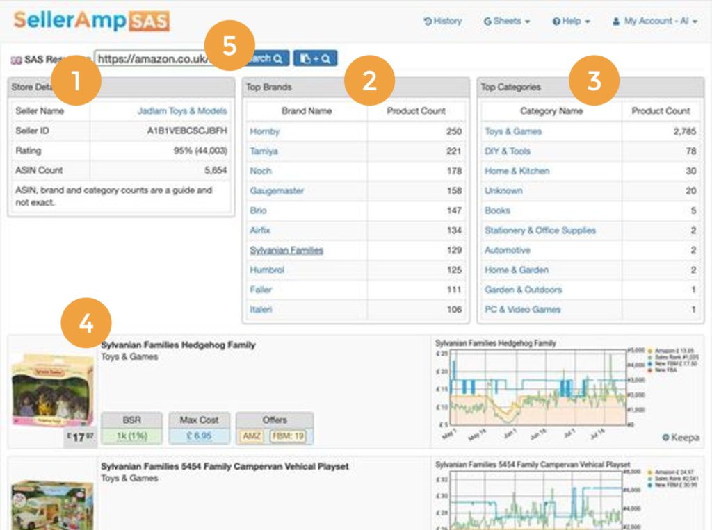Screen dimensions: 712x530
Task: Open the Airfix brand link
Action: (x=260, y=230)
